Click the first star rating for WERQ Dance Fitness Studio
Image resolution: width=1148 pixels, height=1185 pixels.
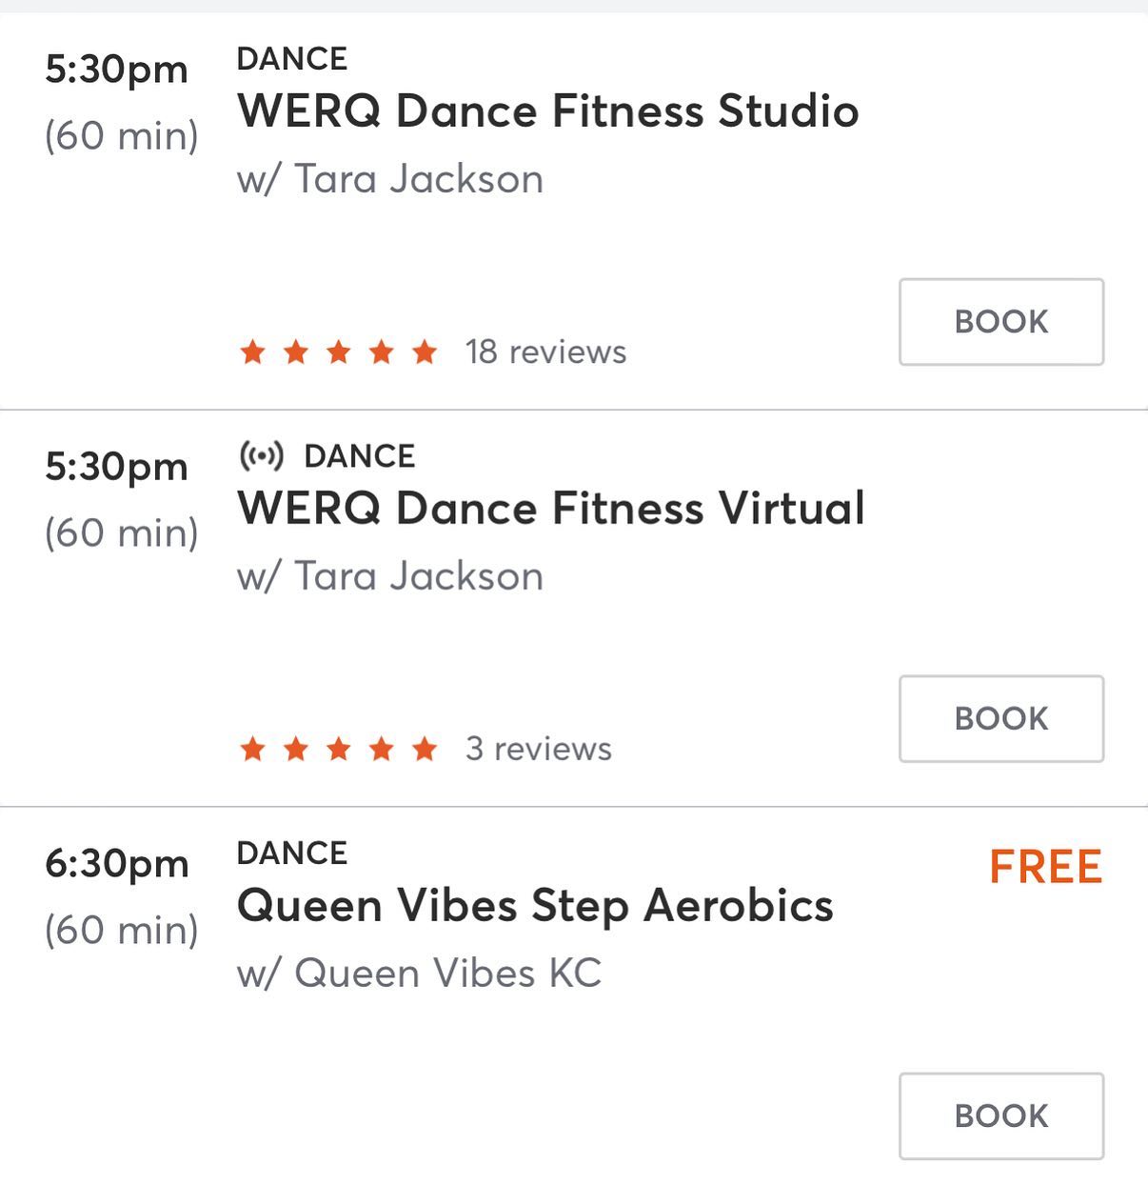[x=253, y=352]
